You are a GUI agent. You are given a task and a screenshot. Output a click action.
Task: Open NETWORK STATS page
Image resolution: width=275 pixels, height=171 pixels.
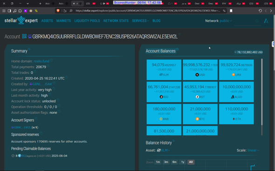(x=116, y=21)
